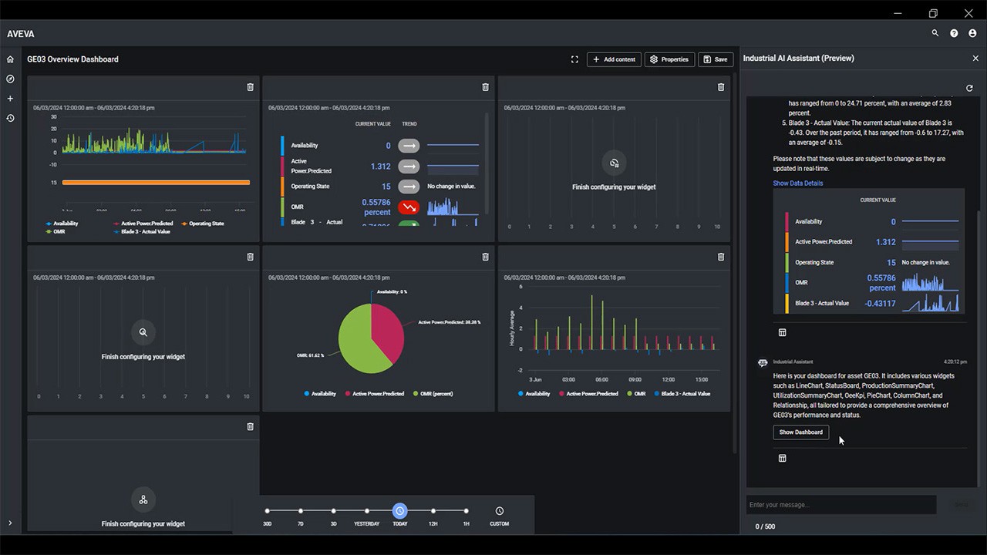
Task: Click the Home icon in left sidebar
Action: pyautogui.click(x=10, y=59)
